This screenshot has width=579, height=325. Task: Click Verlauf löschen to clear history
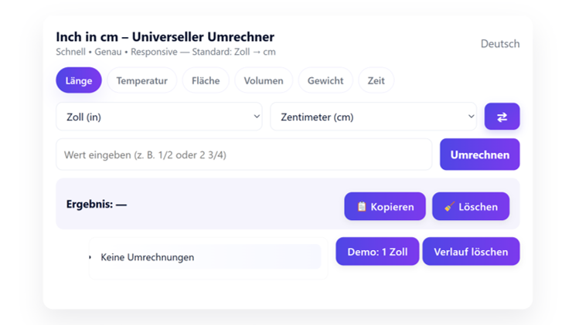(471, 251)
